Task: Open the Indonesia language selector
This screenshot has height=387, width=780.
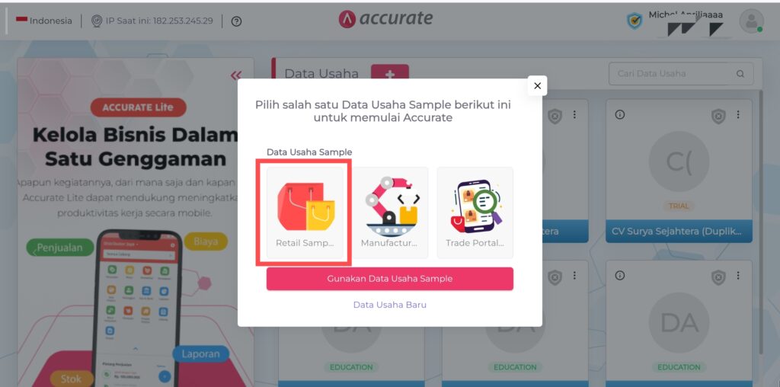Action: [x=43, y=21]
